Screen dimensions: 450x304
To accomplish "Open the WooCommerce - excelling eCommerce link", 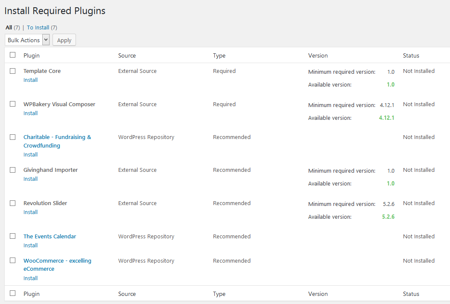I will coord(57,261).
